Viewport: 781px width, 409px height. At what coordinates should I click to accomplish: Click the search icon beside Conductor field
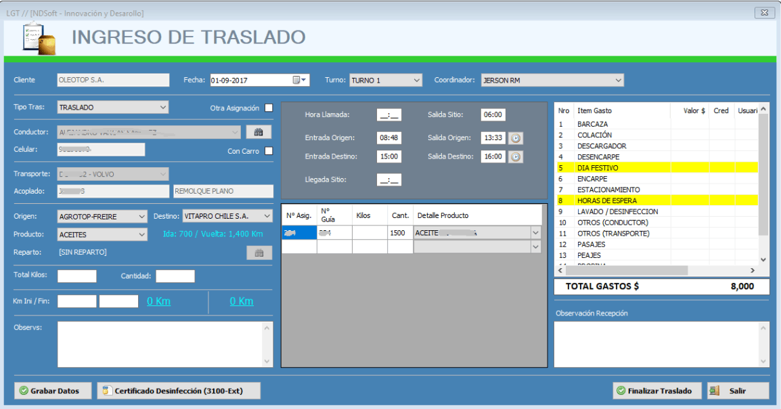(x=259, y=132)
